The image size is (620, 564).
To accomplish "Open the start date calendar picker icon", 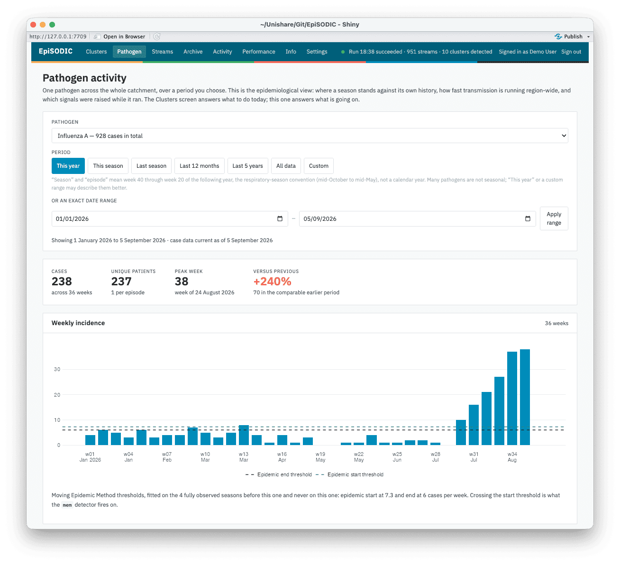I will click(280, 218).
